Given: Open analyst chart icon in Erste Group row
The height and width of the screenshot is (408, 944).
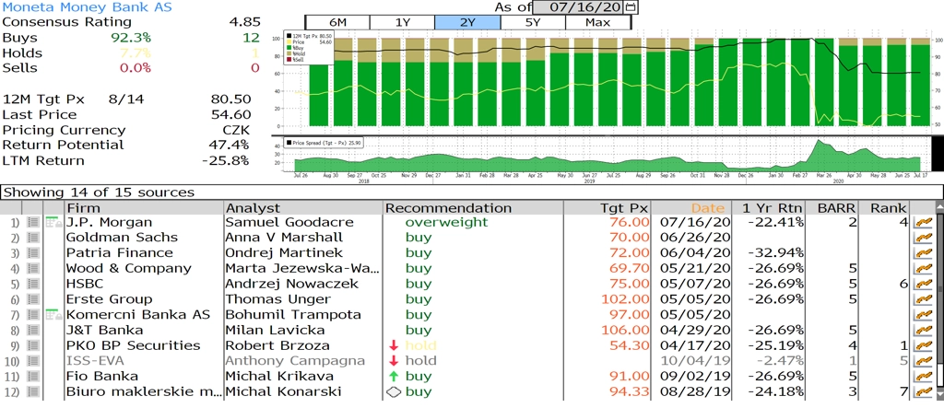Looking at the screenshot, I should pyautogui.click(x=922, y=299).
